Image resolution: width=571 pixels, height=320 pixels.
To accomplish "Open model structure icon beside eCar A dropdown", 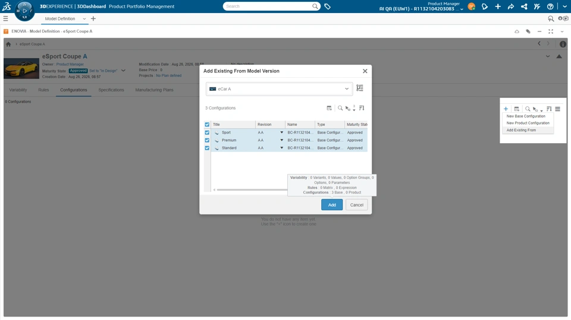I will click(360, 88).
